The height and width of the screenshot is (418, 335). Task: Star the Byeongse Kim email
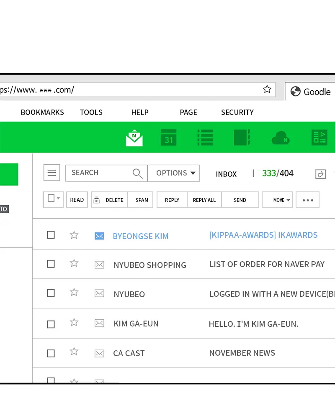click(x=74, y=235)
